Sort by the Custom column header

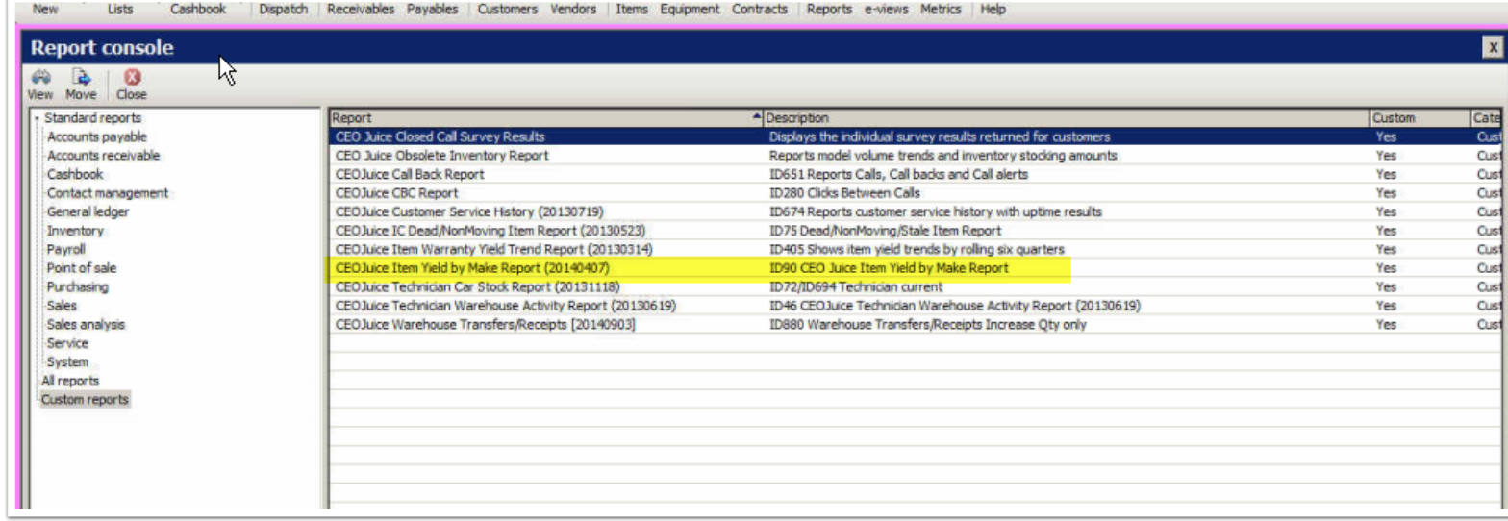click(1420, 118)
